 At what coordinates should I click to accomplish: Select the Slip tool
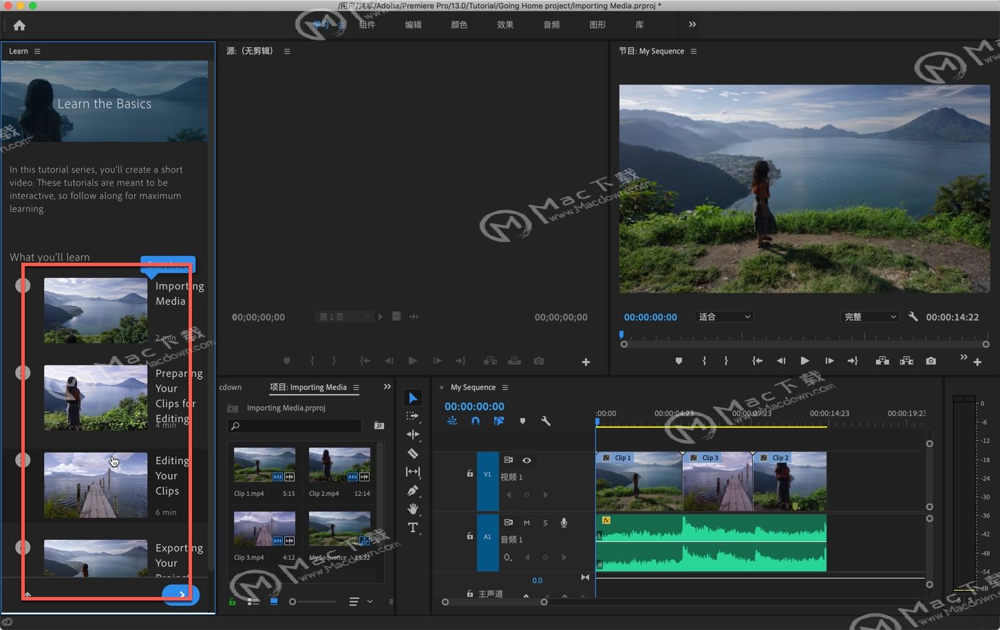pos(413,472)
